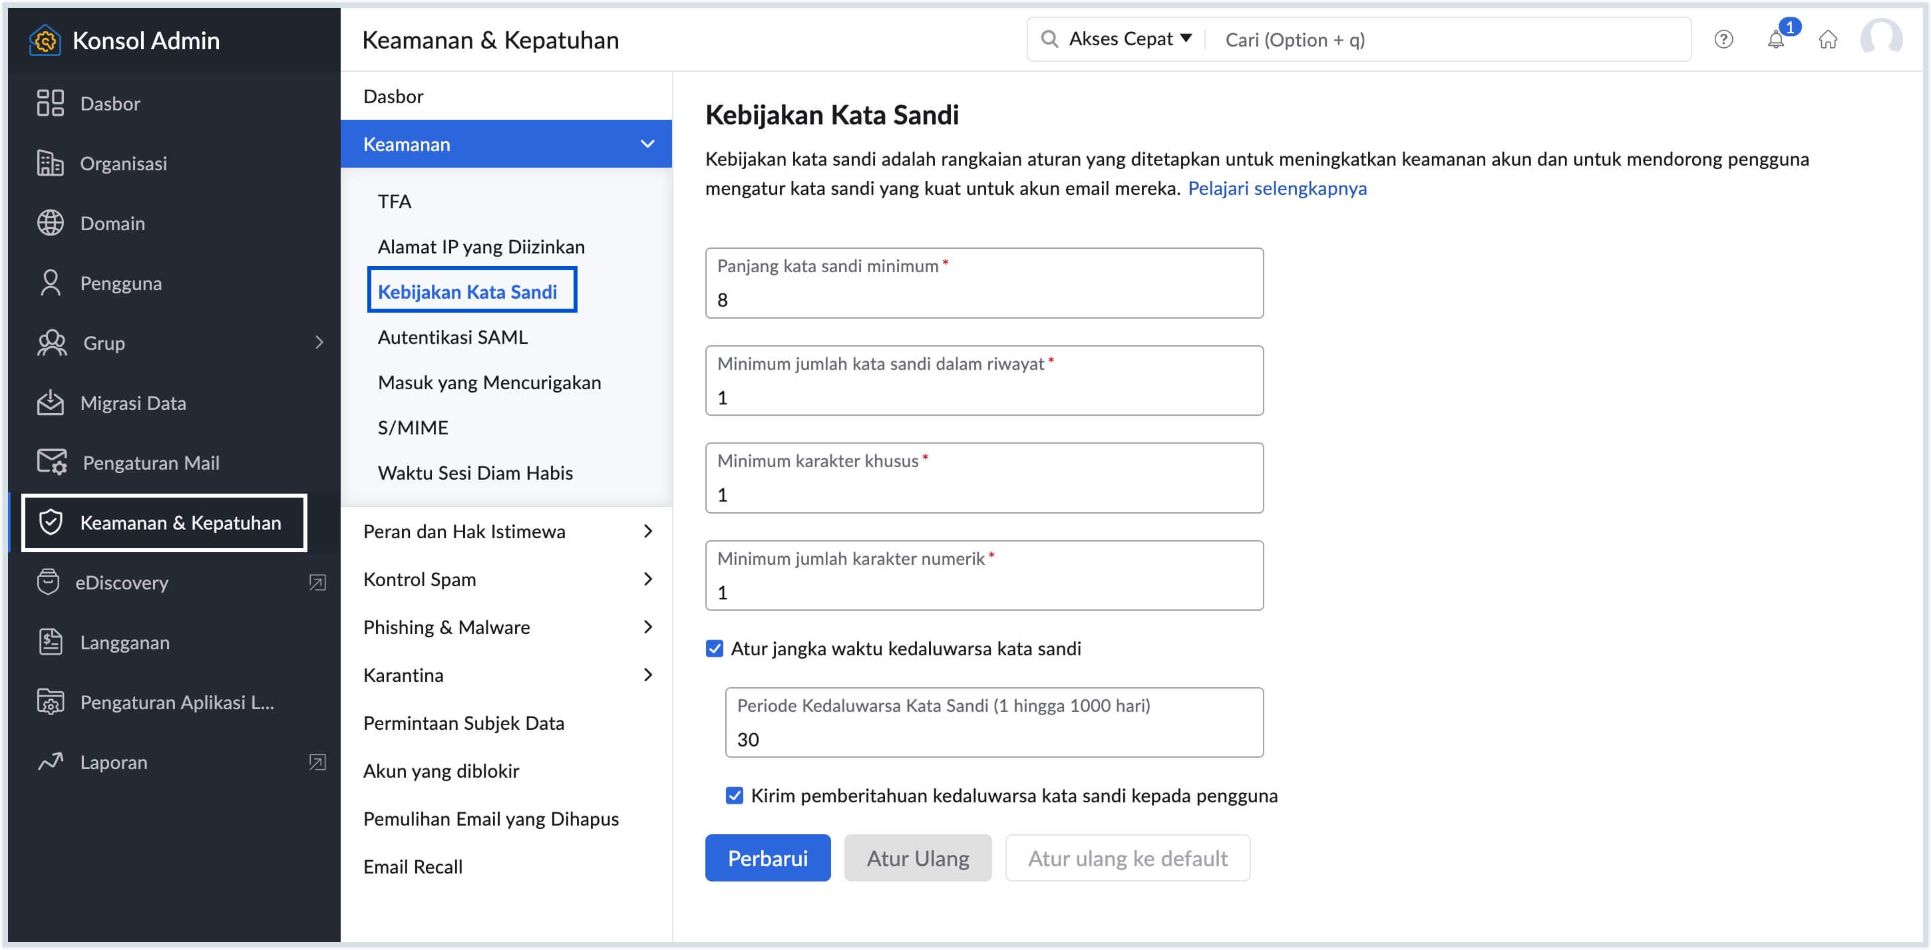Click the Pengaturan Mail envelope icon

pyautogui.click(x=52, y=462)
